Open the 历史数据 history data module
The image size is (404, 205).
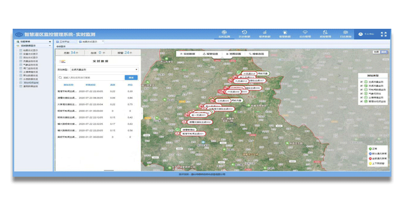point(244,34)
